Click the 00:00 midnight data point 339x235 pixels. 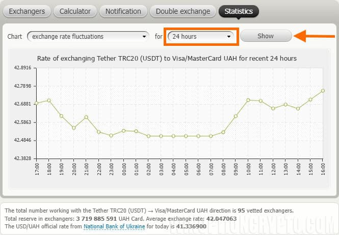[x=123, y=130]
